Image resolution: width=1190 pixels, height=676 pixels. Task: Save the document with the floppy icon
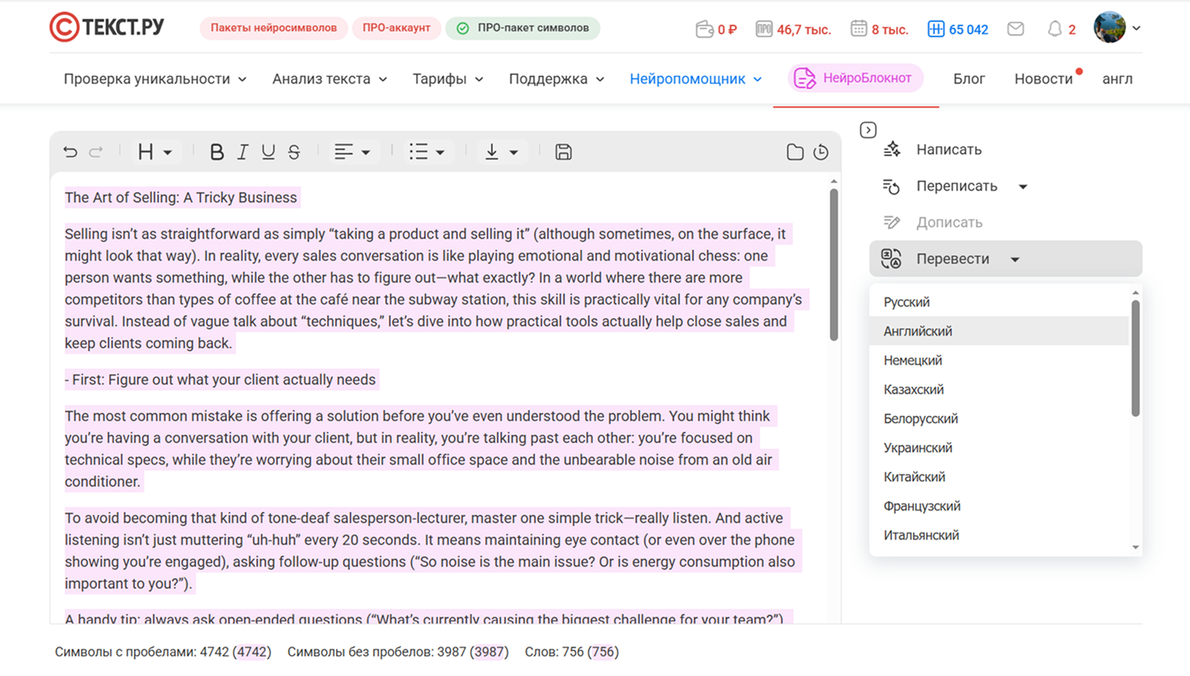point(563,152)
